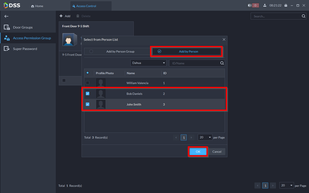Open Super Password section

point(28,49)
